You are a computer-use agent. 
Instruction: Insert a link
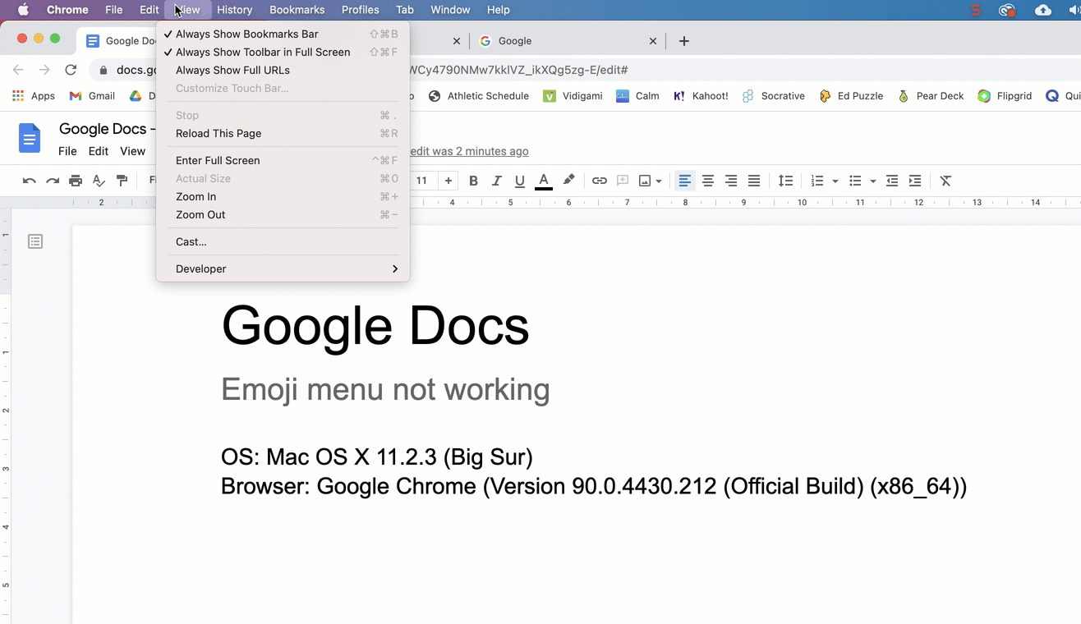[599, 181]
